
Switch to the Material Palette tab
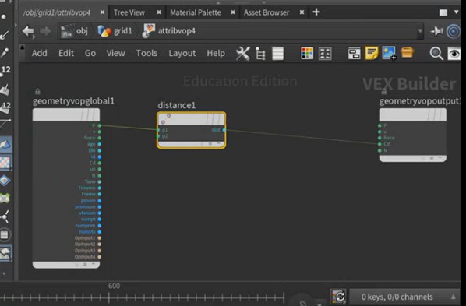(196, 12)
